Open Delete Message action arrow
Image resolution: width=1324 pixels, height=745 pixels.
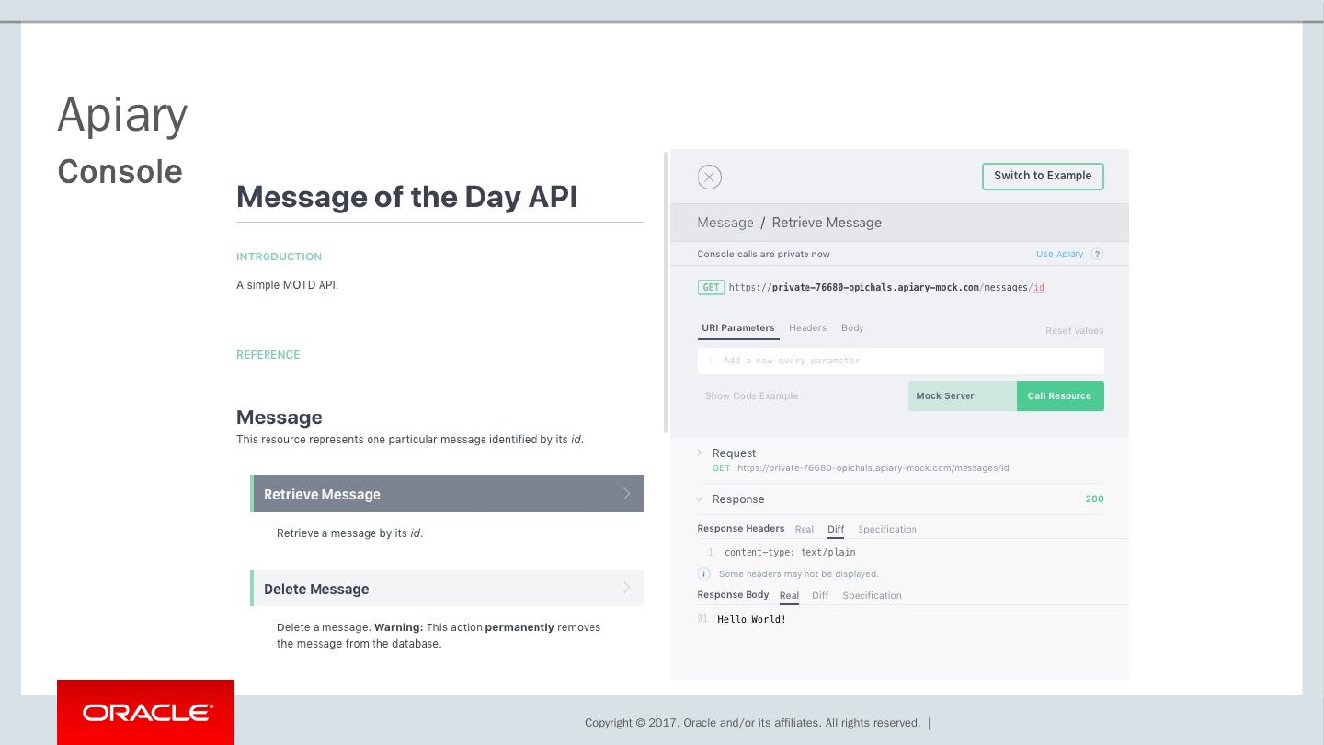click(x=626, y=589)
